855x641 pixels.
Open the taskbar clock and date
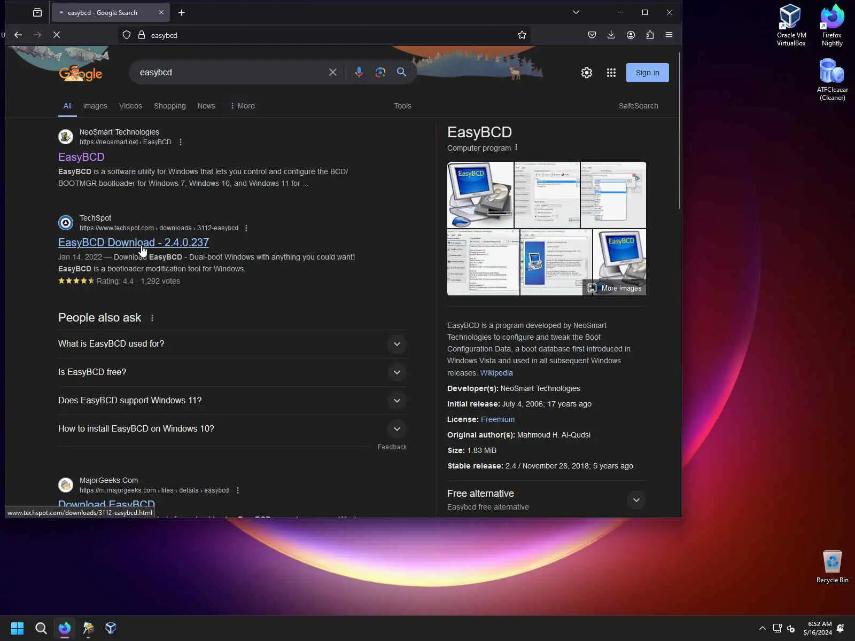coord(818,628)
